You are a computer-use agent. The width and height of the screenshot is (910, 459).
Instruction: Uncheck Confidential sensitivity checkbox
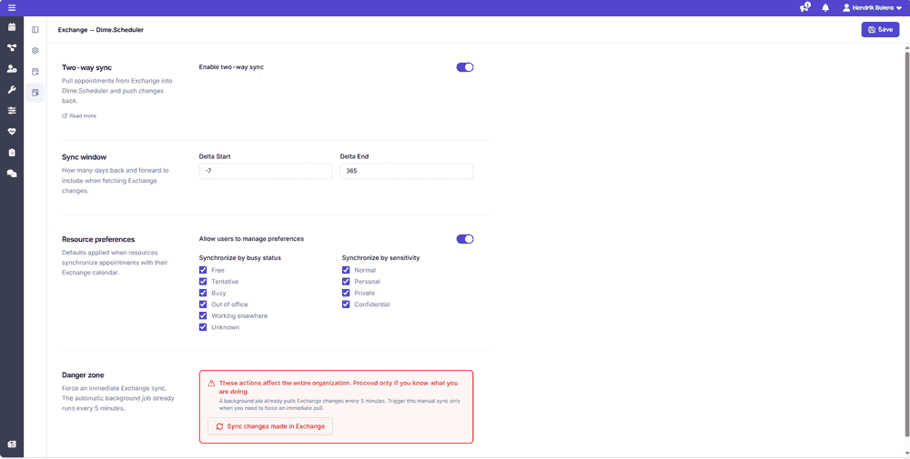tap(346, 304)
